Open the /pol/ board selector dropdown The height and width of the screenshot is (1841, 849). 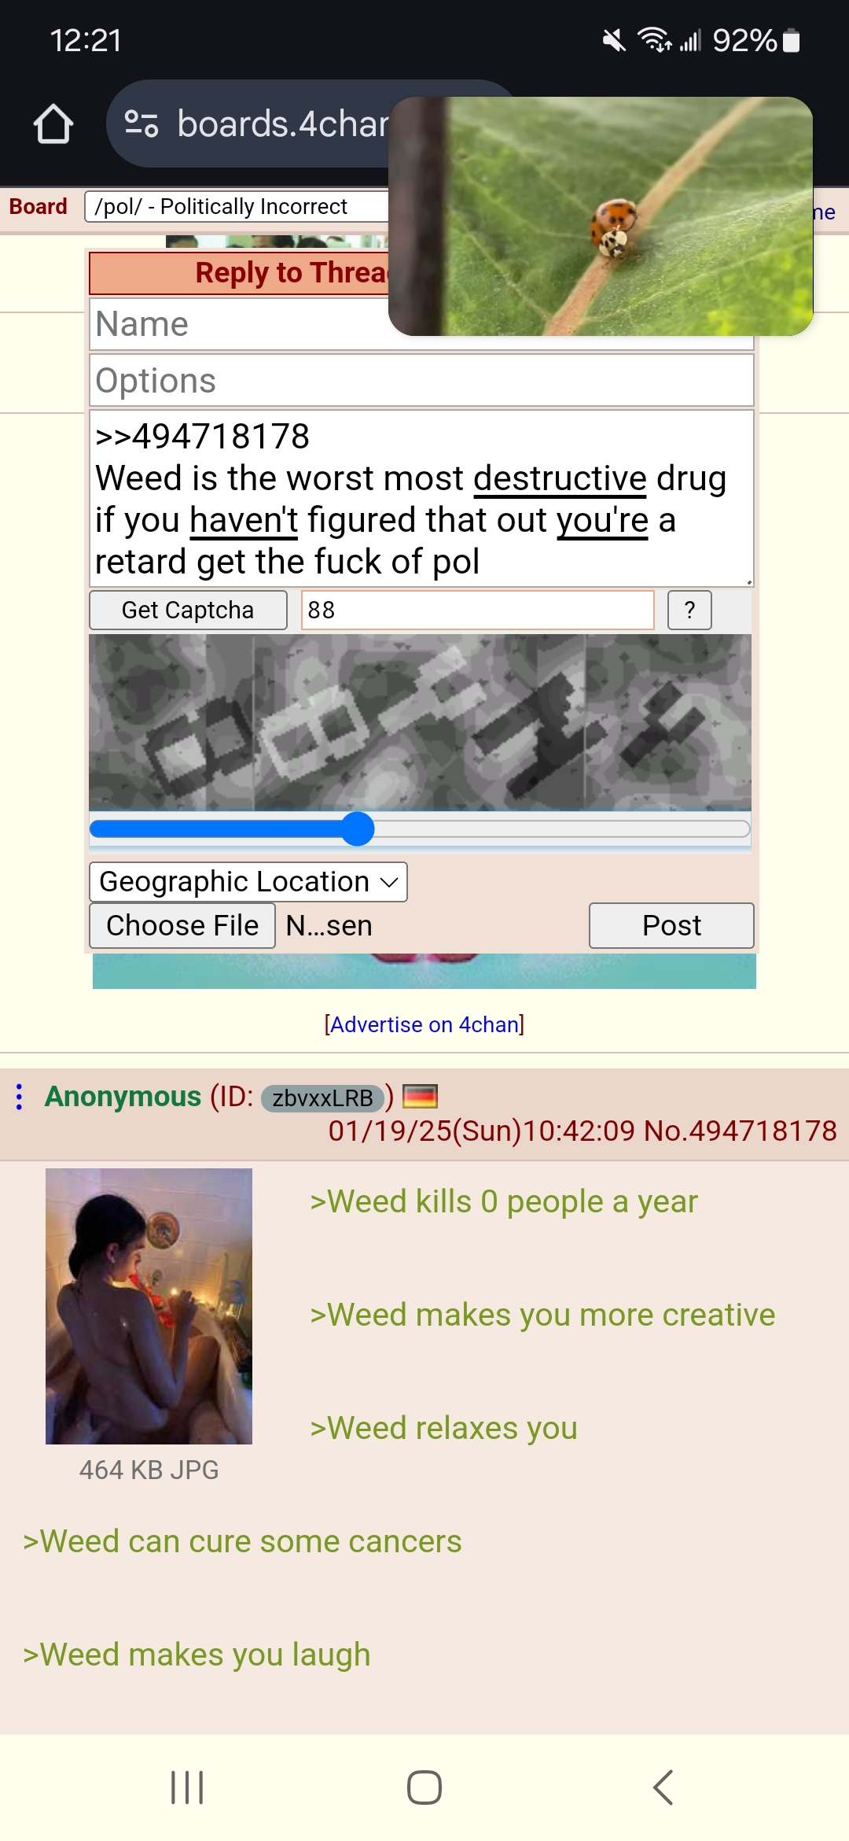[237, 207]
